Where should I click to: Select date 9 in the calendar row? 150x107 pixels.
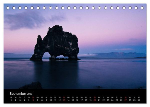46,100
